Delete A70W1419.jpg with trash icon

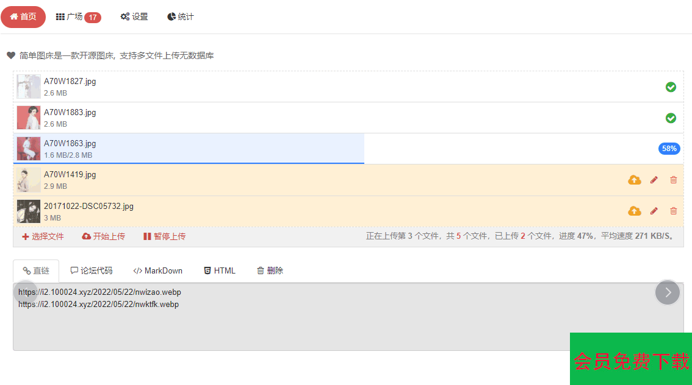[x=674, y=180]
